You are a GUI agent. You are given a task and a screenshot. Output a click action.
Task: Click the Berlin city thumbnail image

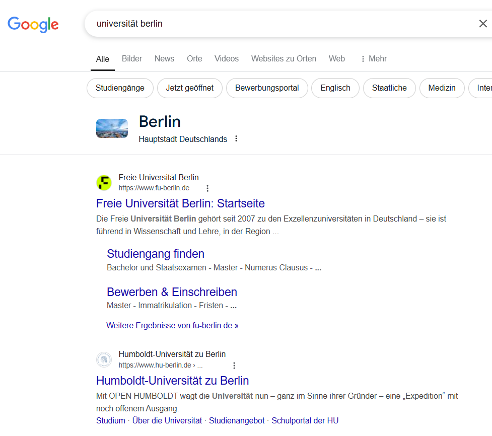point(112,128)
